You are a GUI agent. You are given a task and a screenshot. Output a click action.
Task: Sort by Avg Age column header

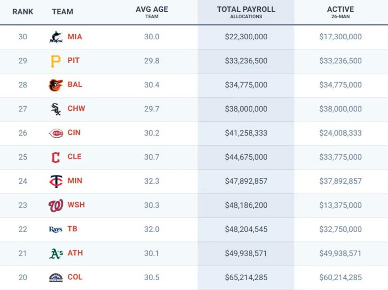click(x=152, y=12)
